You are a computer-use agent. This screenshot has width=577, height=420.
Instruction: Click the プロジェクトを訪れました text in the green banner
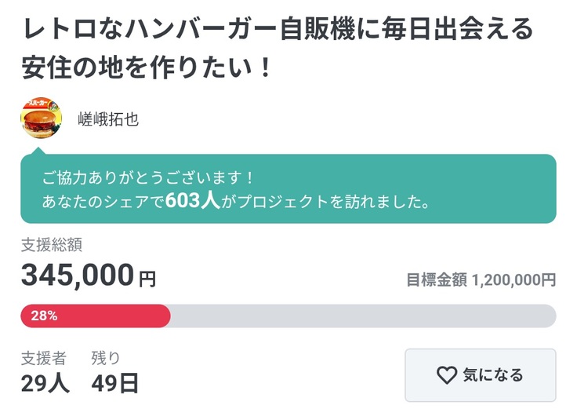point(328,202)
